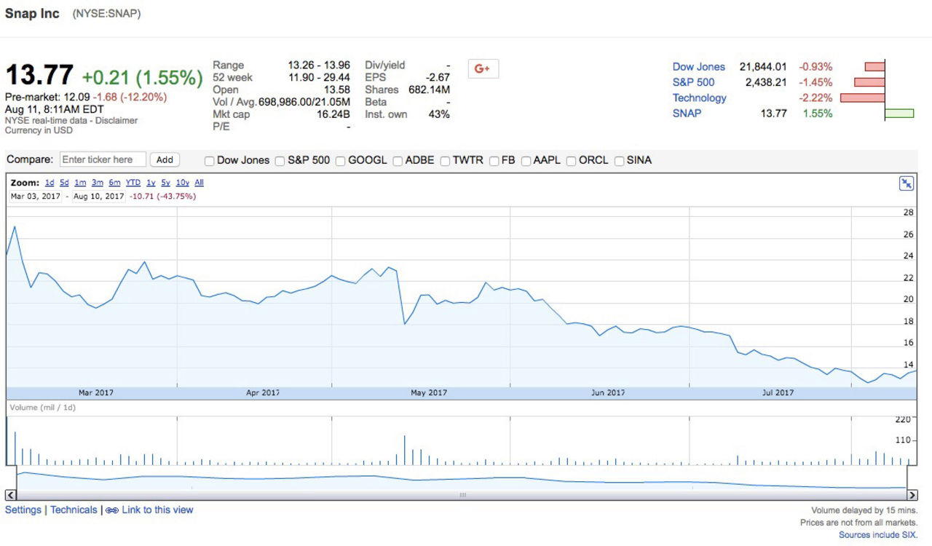
Task: Click the Technology red performance bar
Action: pyautogui.click(x=862, y=98)
